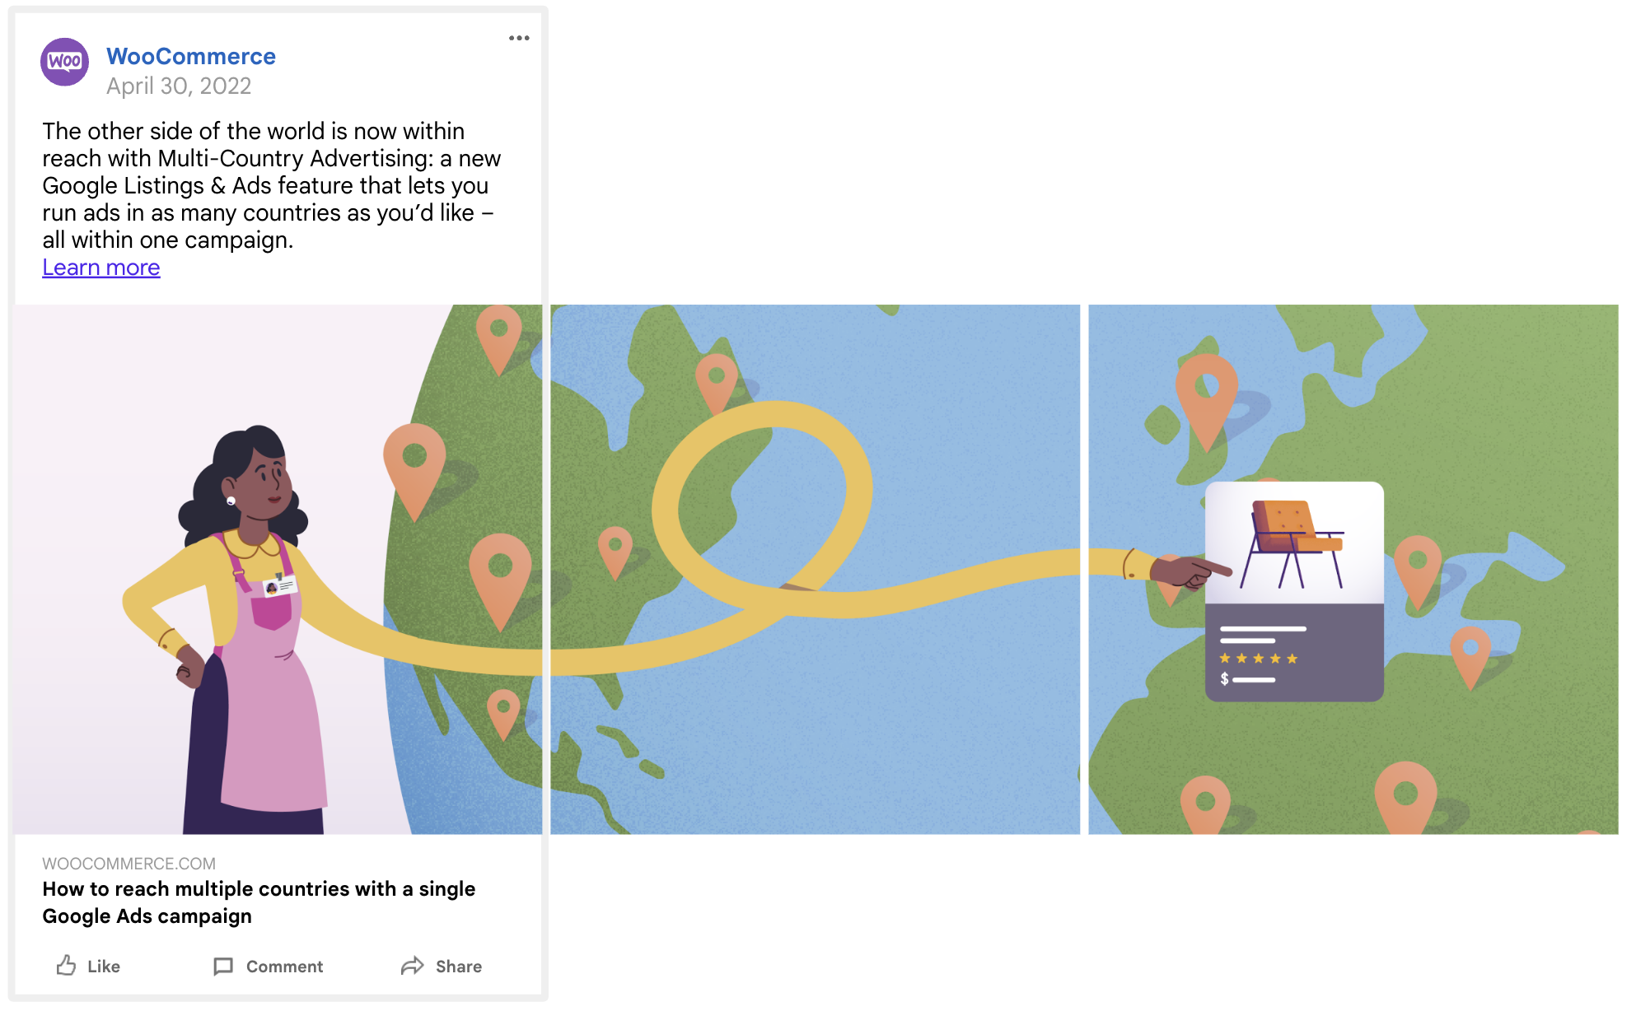Click the map pin near the woman's head
The height and width of the screenshot is (1011, 1636).
pos(414,471)
